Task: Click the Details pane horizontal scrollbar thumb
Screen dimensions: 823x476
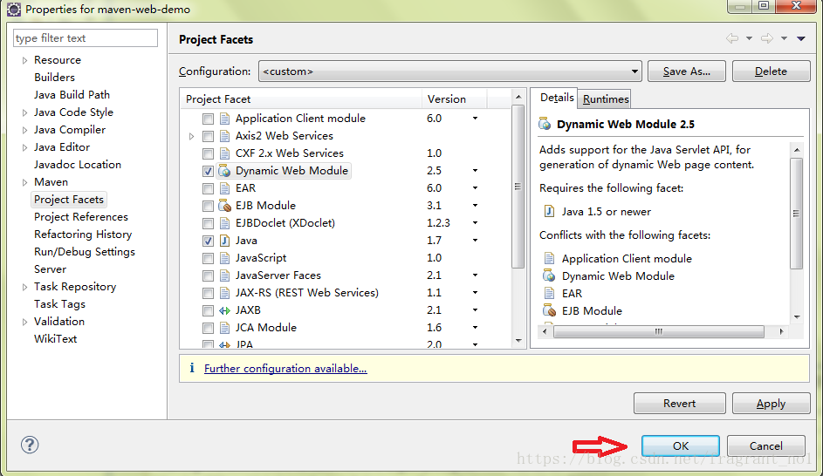Action: [659, 331]
